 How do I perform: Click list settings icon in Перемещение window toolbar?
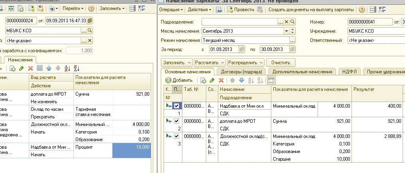coord(132,8)
